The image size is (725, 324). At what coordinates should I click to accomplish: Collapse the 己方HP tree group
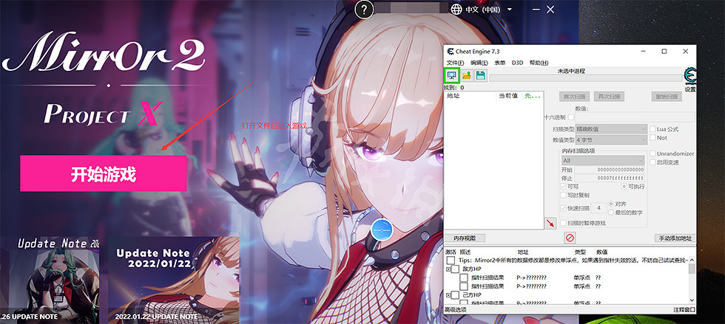tap(448, 295)
